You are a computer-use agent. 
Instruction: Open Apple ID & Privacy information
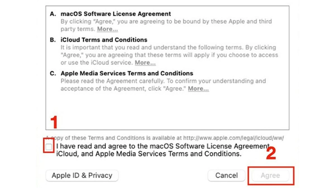pyautogui.click(x=82, y=175)
